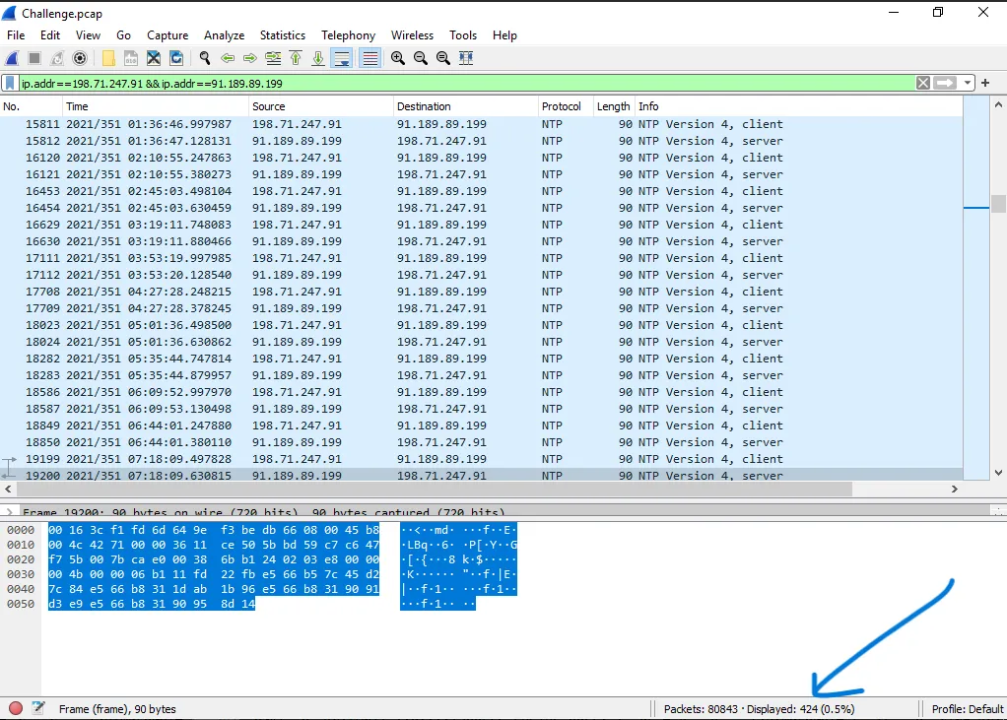The image size is (1007, 720).
Task: Click packet list scrollbar down arrow
Action: [998, 473]
